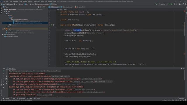Open the run configuration dropdown
This screenshot has height=105, width=187.
pos(163,4)
